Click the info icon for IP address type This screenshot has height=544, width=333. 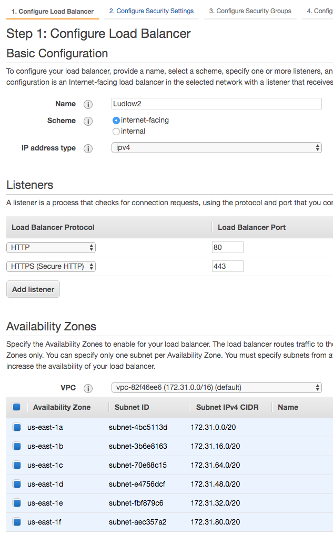click(x=88, y=148)
